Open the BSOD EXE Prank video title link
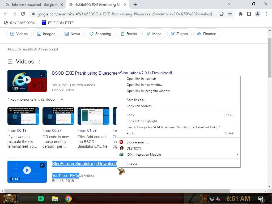 click(x=112, y=73)
